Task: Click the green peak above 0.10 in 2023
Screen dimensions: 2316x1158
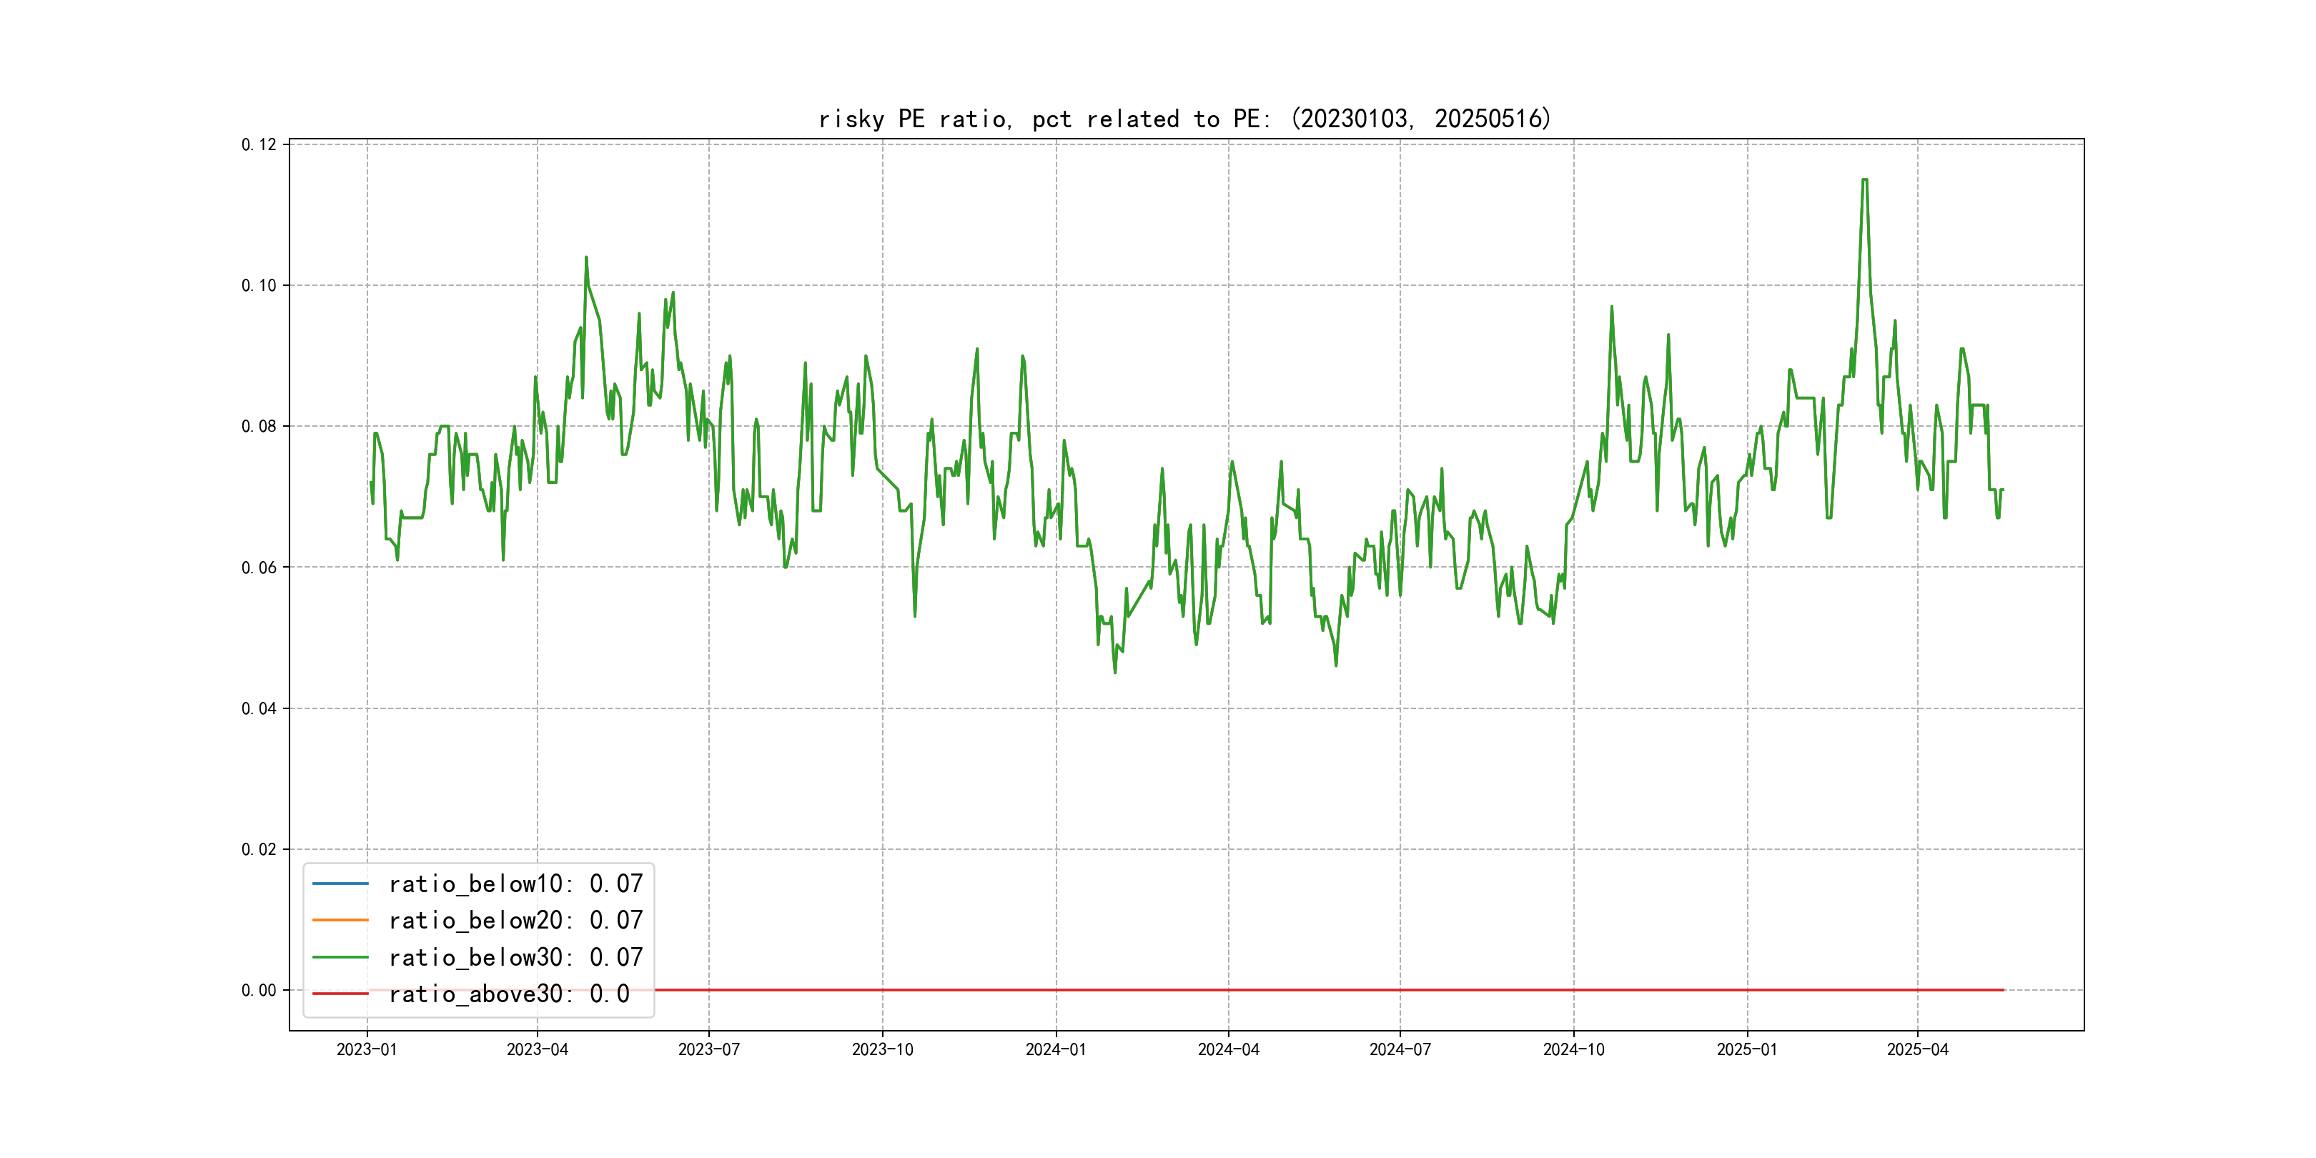Action: (x=586, y=259)
